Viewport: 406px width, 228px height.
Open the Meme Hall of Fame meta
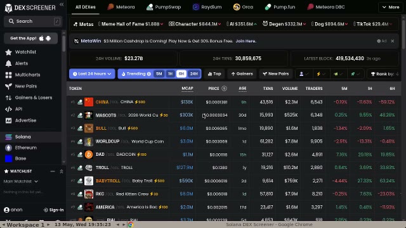click(131, 24)
